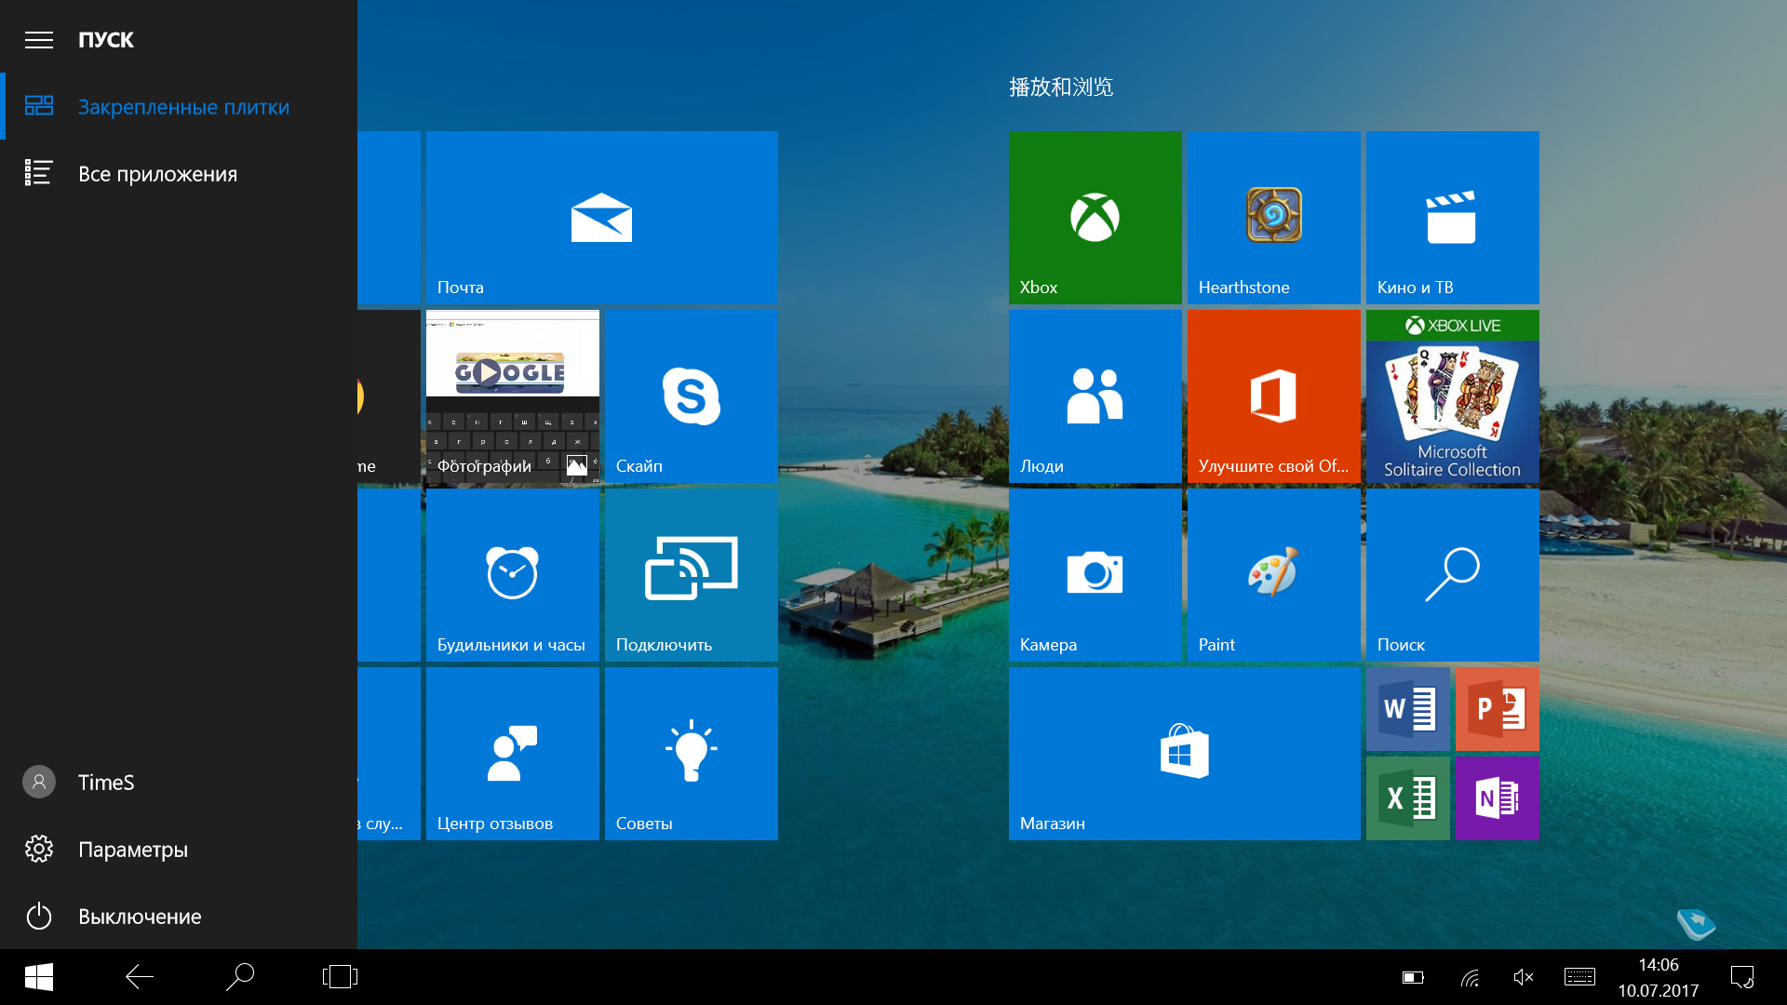The image size is (1787, 1005).
Task: Launch the Paint tile
Action: [x=1273, y=575]
